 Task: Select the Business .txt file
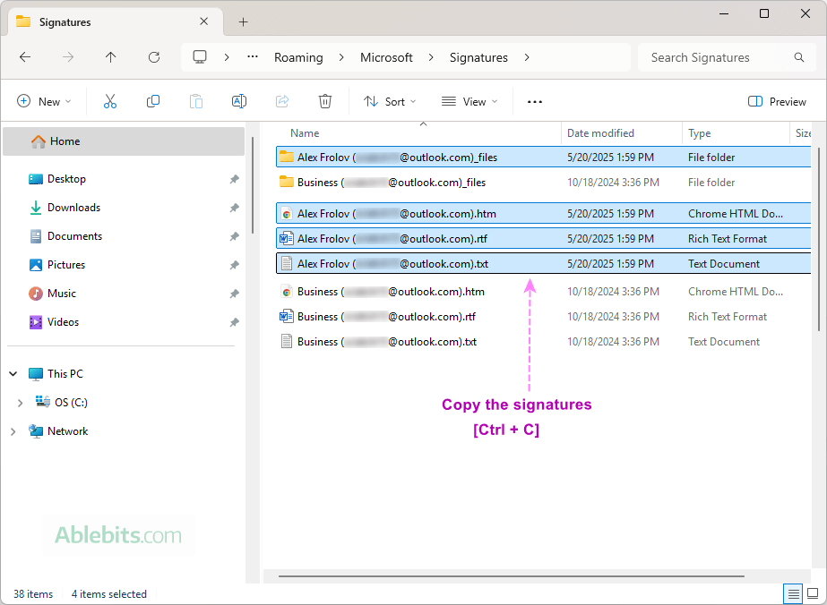tap(543, 342)
